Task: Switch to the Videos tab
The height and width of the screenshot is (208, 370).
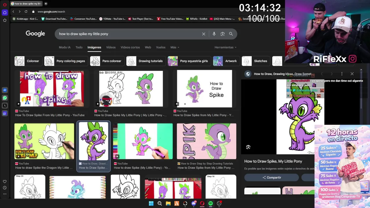Action: (111, 47)
